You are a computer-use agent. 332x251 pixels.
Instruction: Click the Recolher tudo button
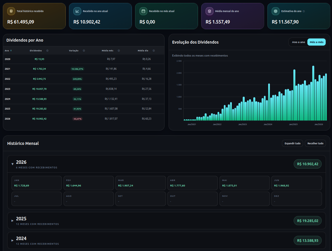[315, 143]
